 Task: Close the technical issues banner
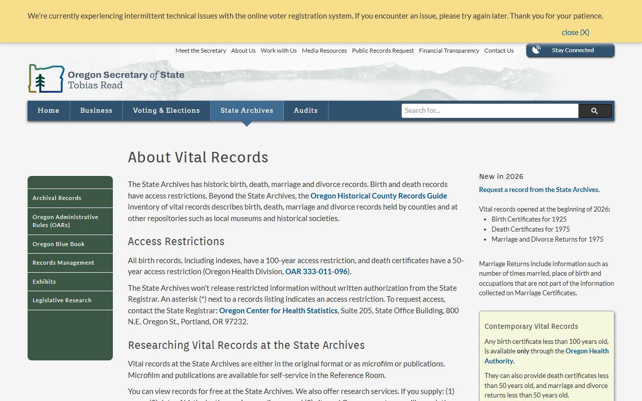[x=575, y=32]
